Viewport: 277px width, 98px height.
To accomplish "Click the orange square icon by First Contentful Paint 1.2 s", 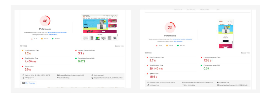I will tap(22, 50).
